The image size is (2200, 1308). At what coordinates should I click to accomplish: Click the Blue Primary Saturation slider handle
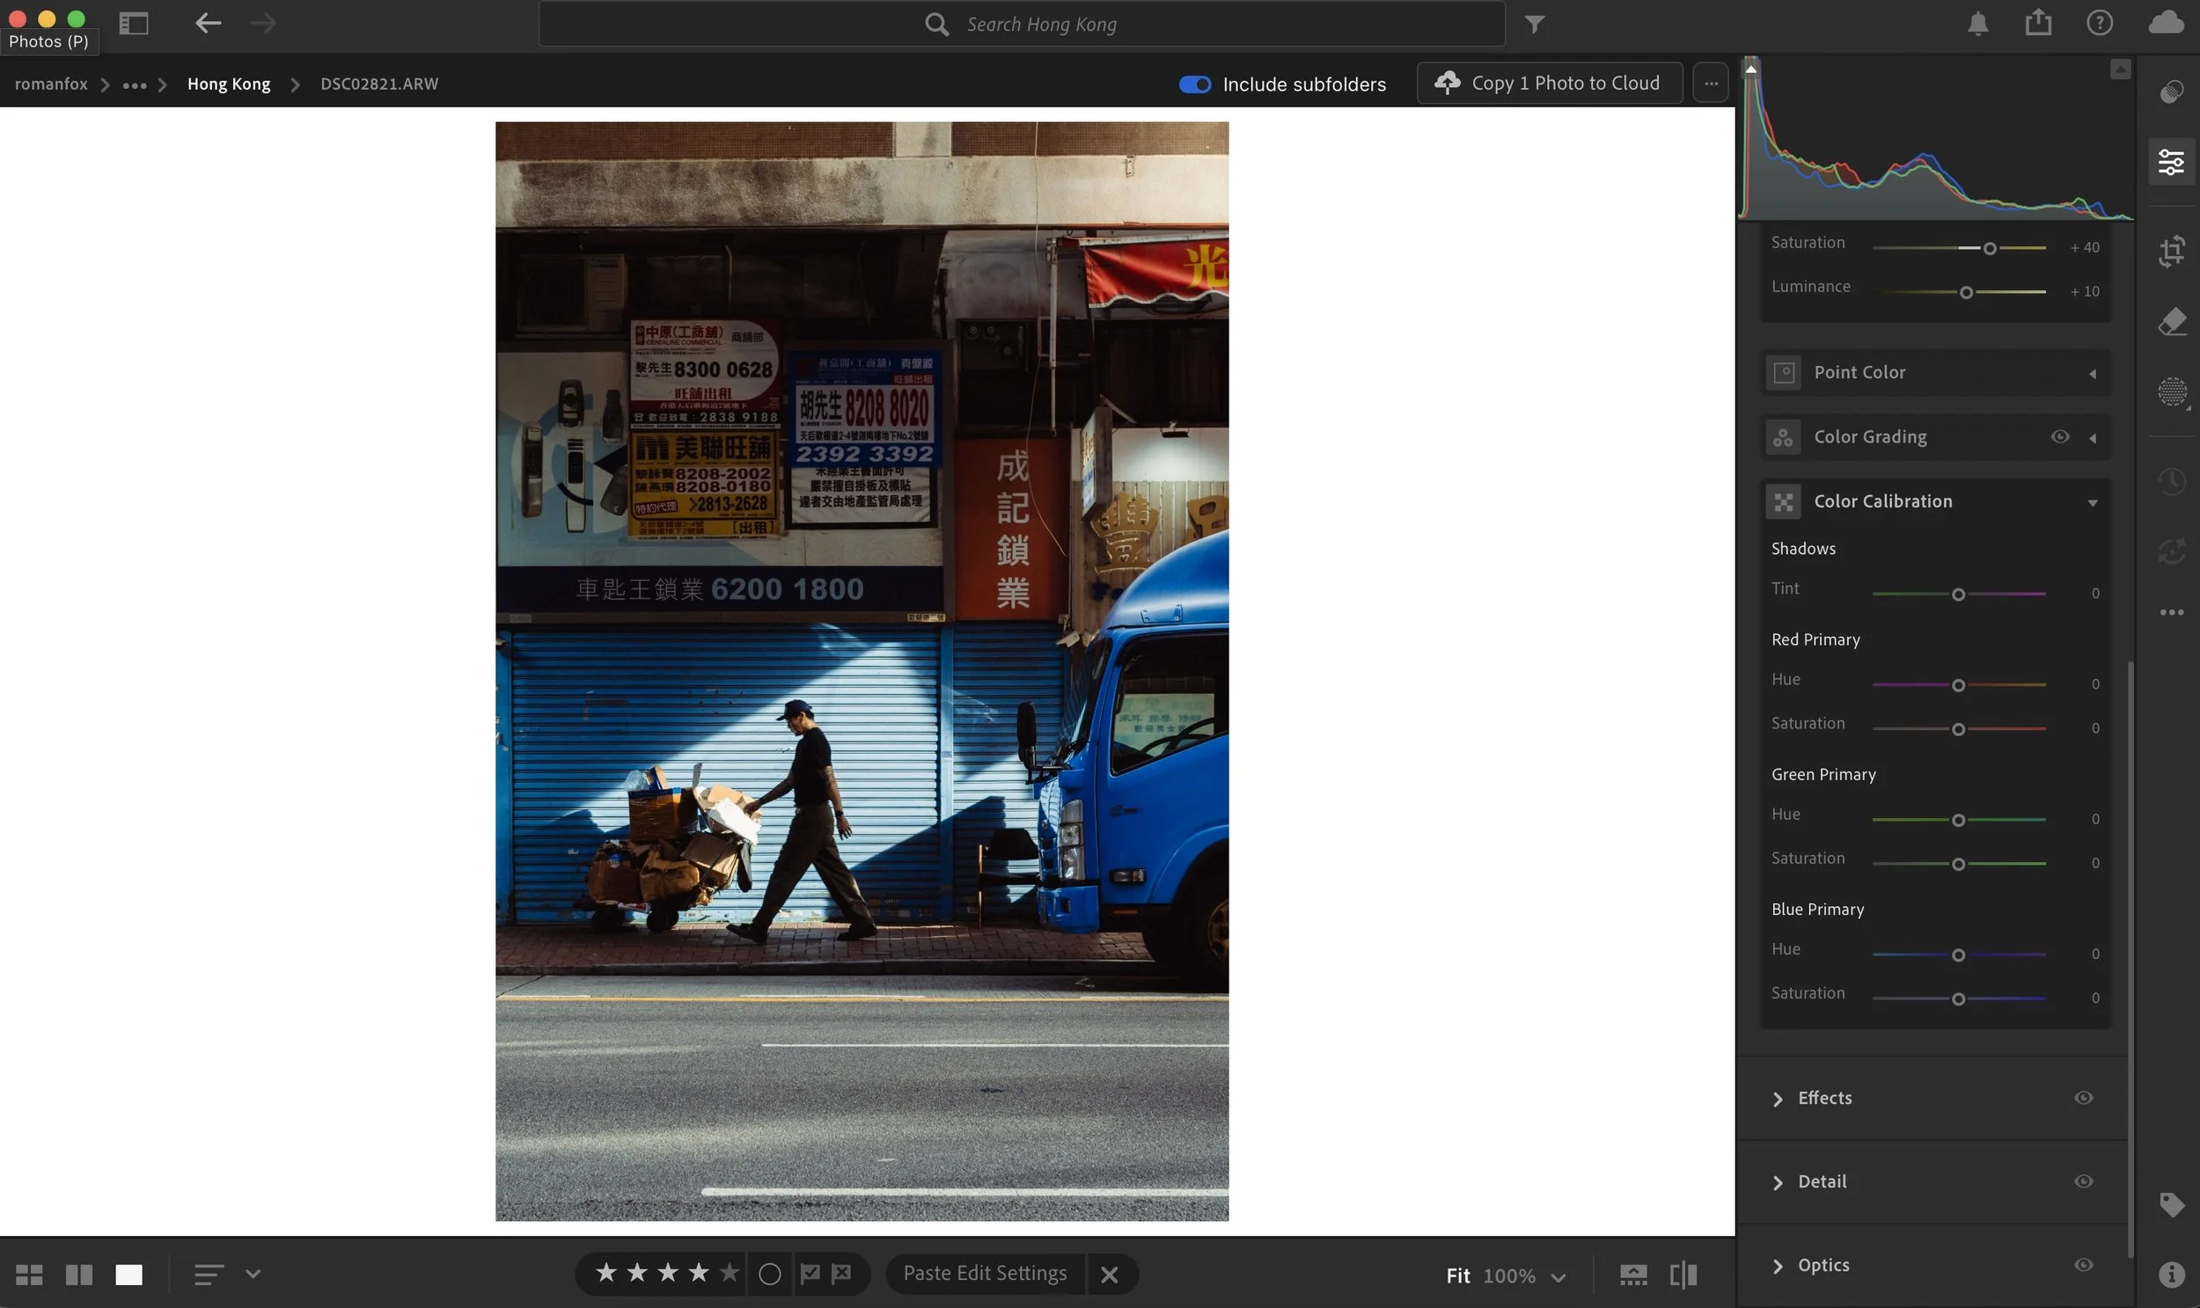1957,998
